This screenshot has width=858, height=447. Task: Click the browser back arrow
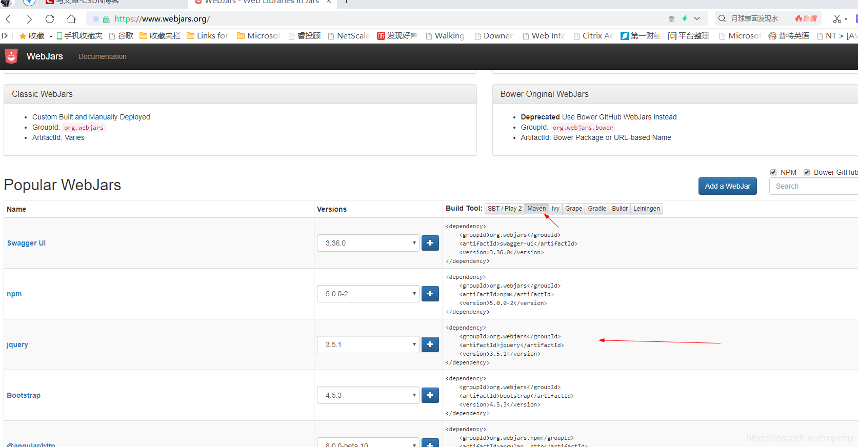[x=8, y=19]
